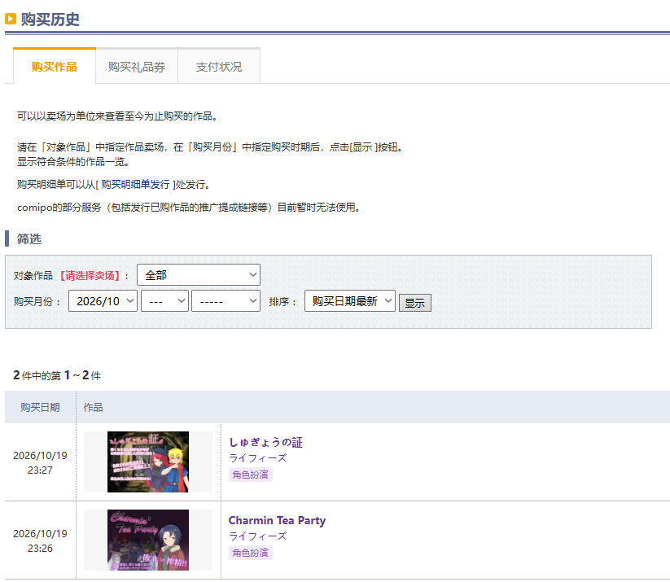Click the 排序 label
The image size is (670, 582).
point(282,302)
